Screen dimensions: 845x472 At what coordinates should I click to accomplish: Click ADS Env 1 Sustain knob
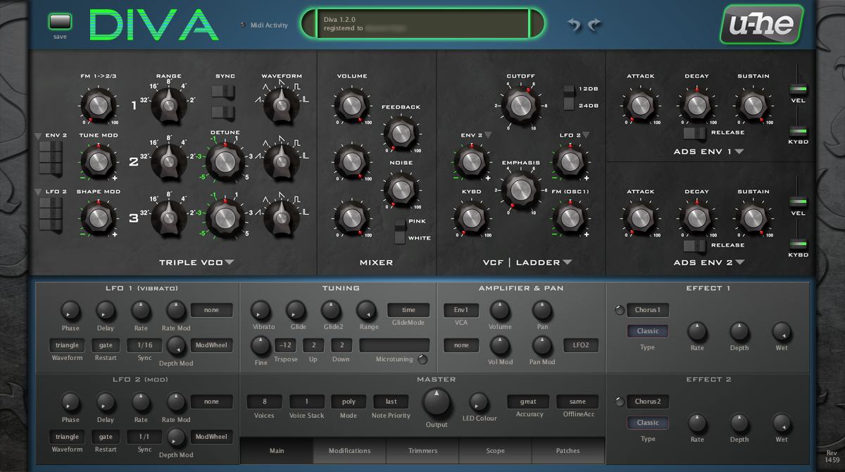(753, 105)
